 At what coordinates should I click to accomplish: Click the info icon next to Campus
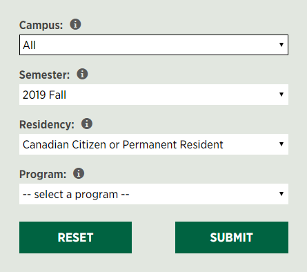tap(75, 24)
